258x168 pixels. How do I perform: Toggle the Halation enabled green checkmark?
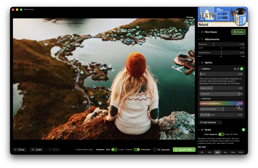pyautogui.click(x=242, y=69)
